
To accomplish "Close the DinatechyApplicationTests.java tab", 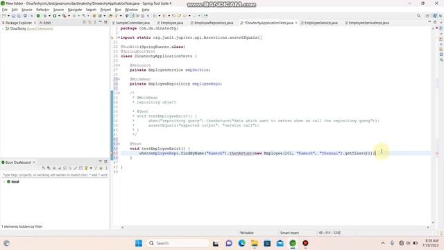I will pos(296,23).
